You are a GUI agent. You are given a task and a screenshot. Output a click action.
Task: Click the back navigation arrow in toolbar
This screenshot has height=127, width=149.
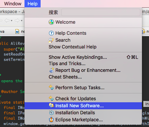pos(7,20)
